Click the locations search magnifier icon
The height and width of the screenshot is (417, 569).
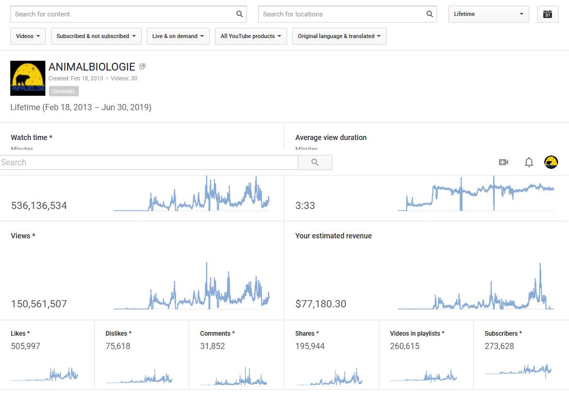430,14
